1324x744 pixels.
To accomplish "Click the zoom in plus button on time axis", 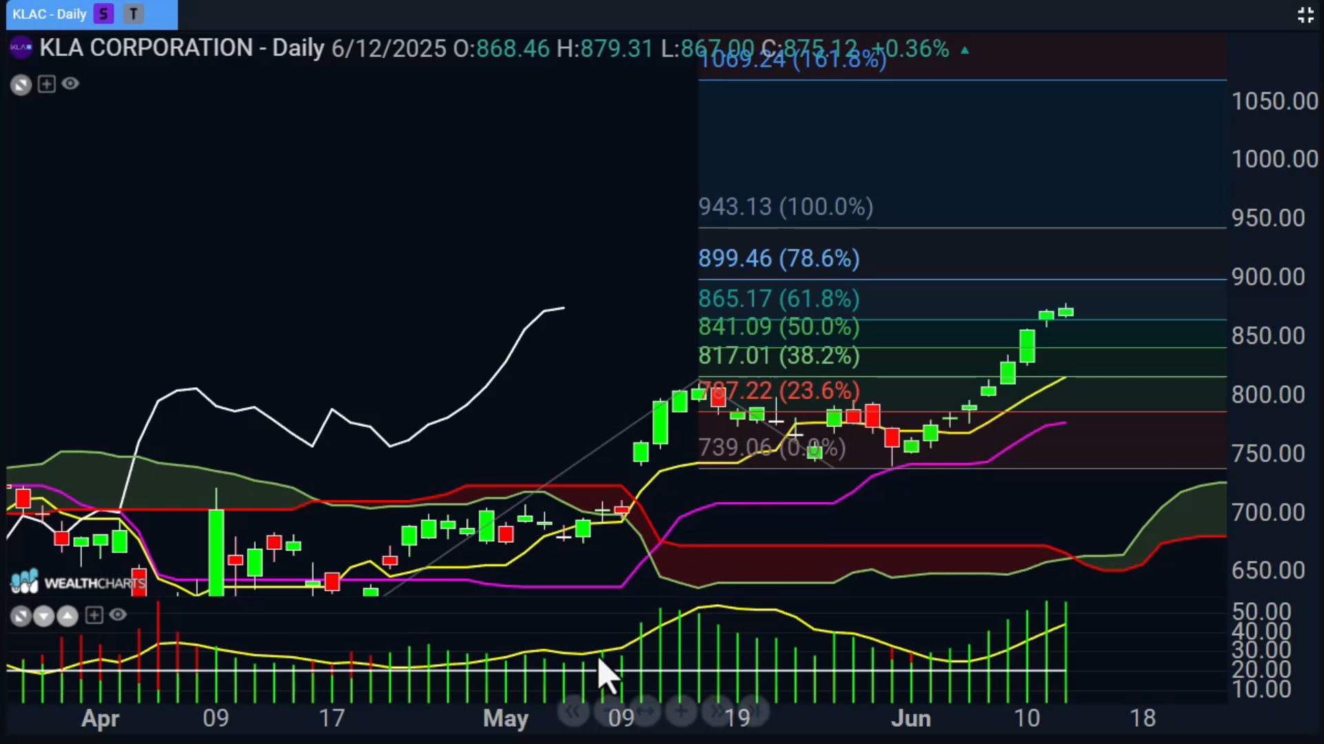I will 681,711.
